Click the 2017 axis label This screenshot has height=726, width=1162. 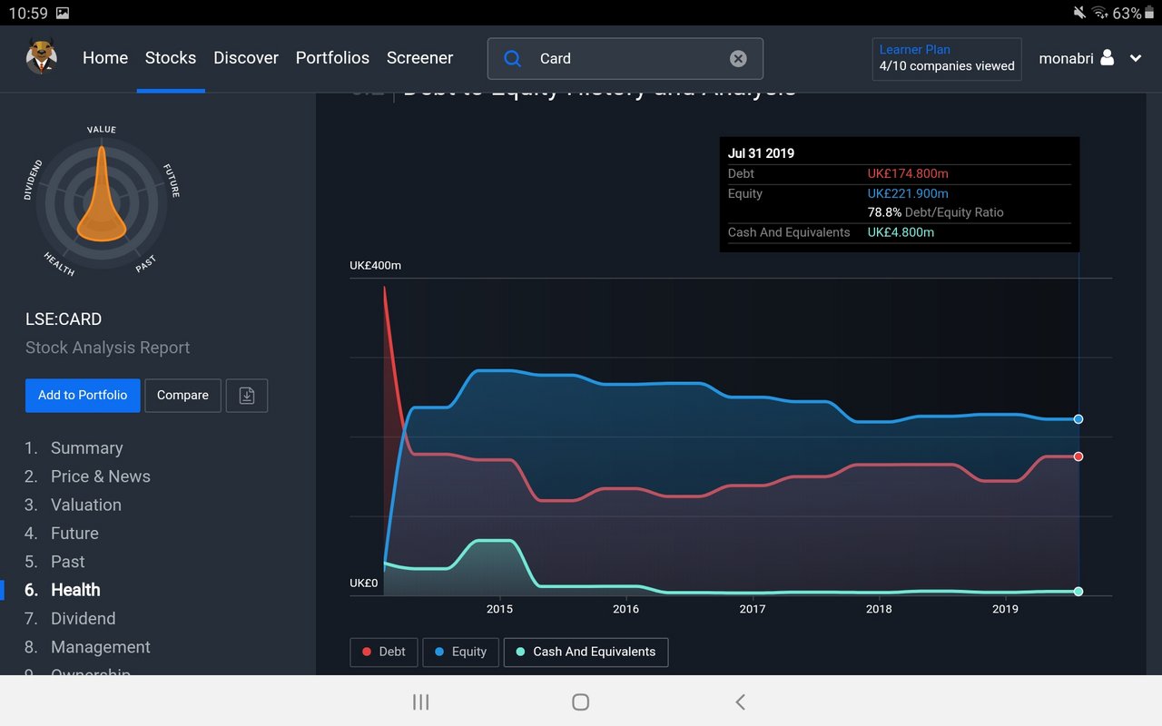[753, 609]
